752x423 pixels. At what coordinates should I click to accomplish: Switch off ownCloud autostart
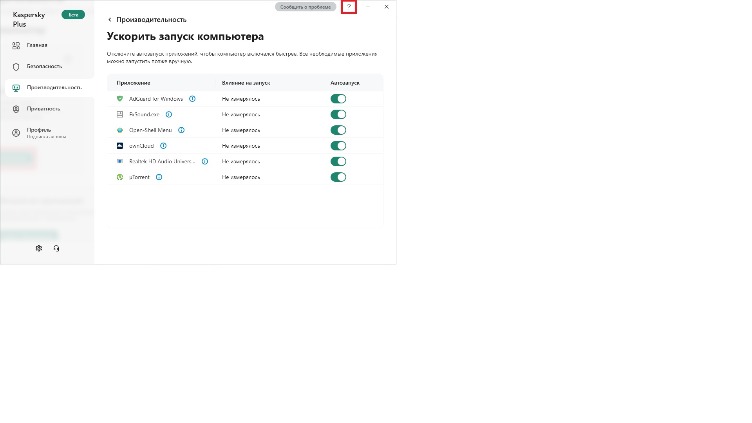(338, 146)
